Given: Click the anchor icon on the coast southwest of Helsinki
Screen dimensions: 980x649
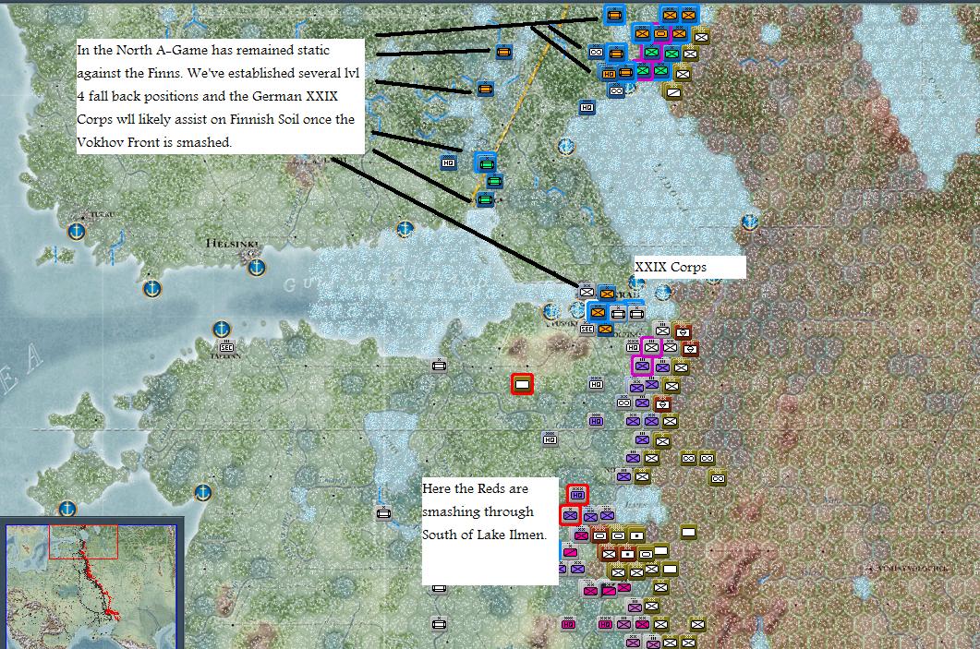Looking at the screenshot, I should click(x=151, y=289).
